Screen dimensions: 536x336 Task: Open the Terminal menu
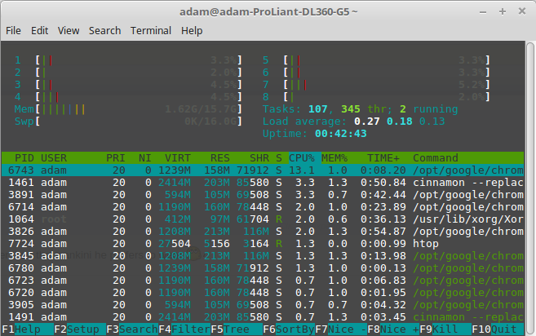(x=151, y=30)
